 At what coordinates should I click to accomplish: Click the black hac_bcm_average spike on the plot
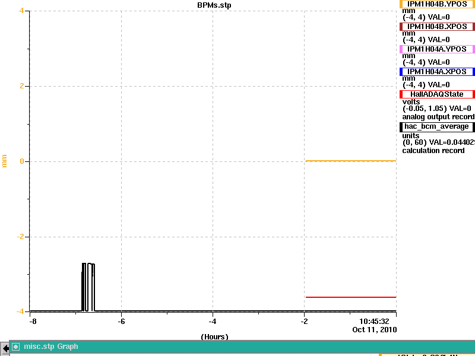tap(88, 287)
